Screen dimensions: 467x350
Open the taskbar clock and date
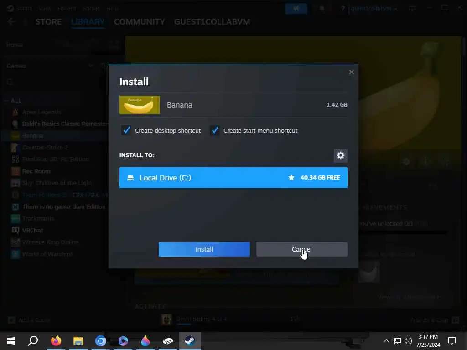[428, 341]
